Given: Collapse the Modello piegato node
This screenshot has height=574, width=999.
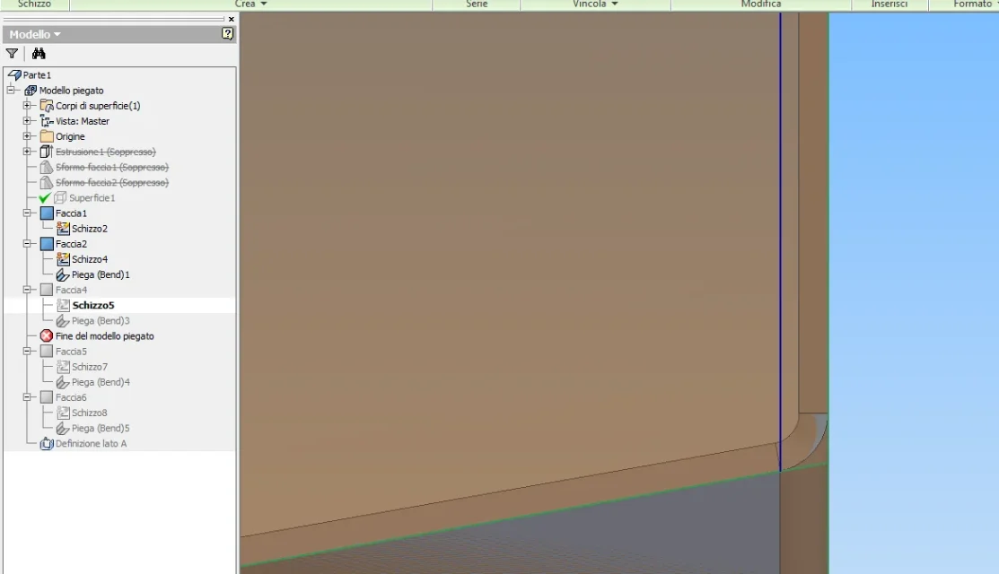Looking at the screenshot, I should click(x=11, y=91).
